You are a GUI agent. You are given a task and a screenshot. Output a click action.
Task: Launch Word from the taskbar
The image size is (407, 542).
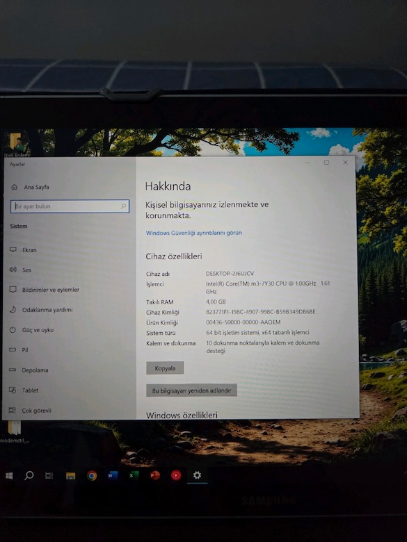point(113,475)
